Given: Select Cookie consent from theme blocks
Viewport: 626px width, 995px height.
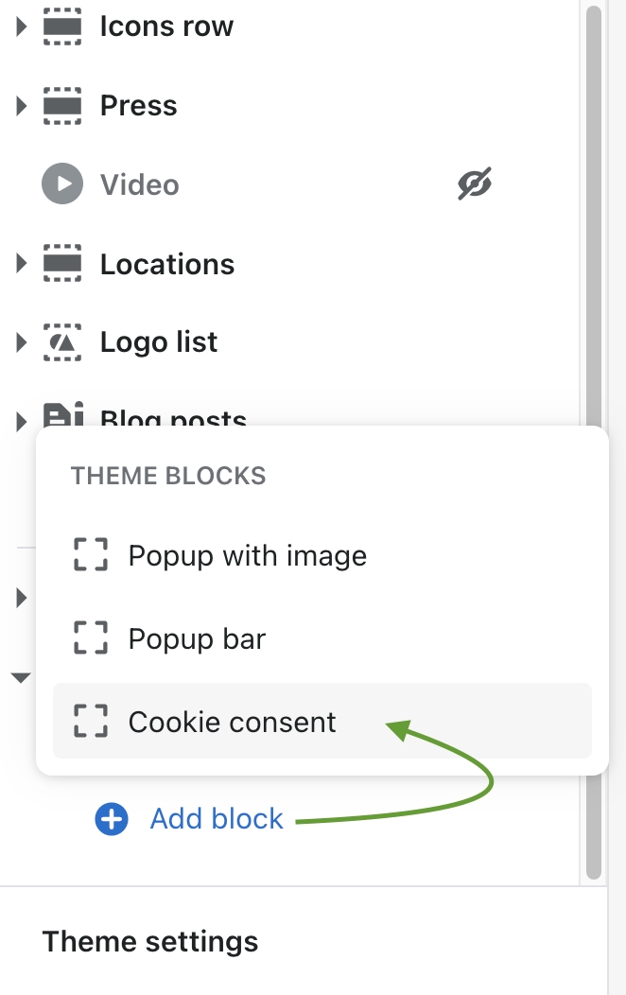Looking at the screenshot, I should [232, 723].
